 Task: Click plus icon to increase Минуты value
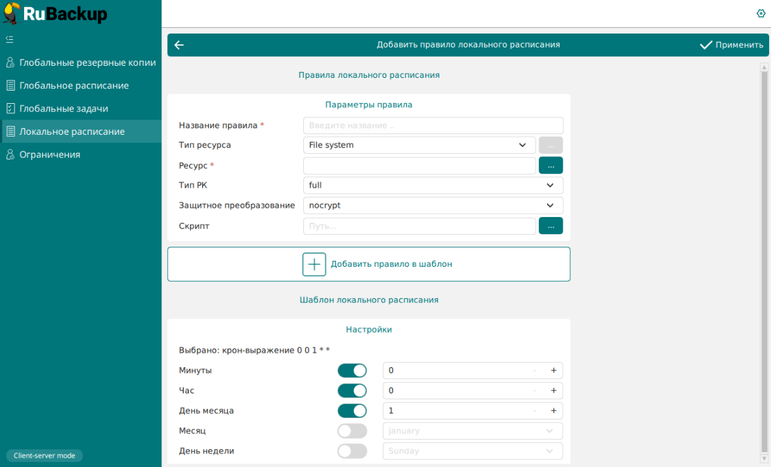553,370
